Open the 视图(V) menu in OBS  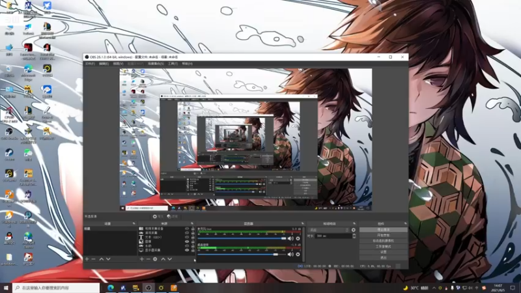point(118,63)
